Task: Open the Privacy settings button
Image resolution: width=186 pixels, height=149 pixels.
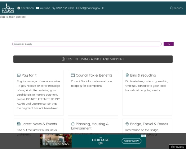Action: [x=177, y=147]
